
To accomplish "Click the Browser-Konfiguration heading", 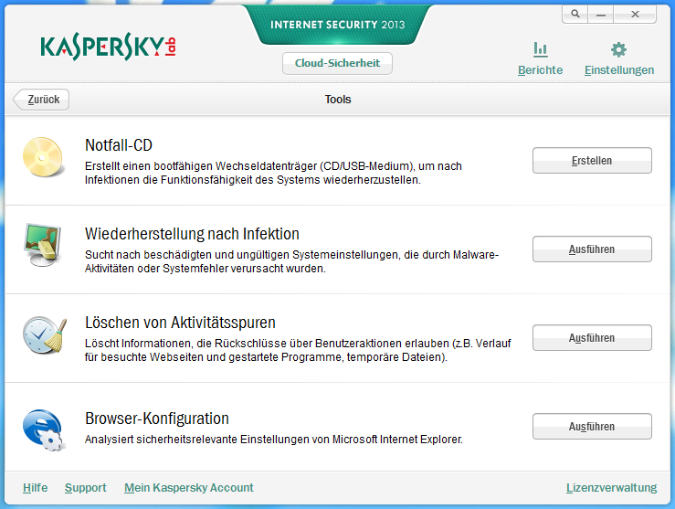I will pyautogui.click(x=157, y=419).
